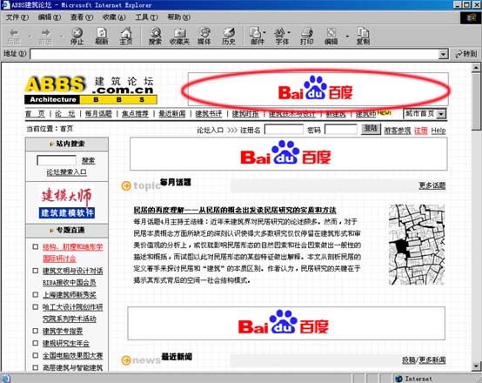482x383 pixels.
Task: Click the 论坛搜索入口 link
Action: tap(66, 172)
